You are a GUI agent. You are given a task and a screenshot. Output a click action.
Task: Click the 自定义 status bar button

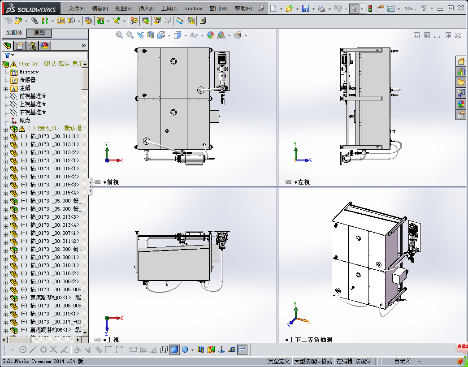pos(402,361)
